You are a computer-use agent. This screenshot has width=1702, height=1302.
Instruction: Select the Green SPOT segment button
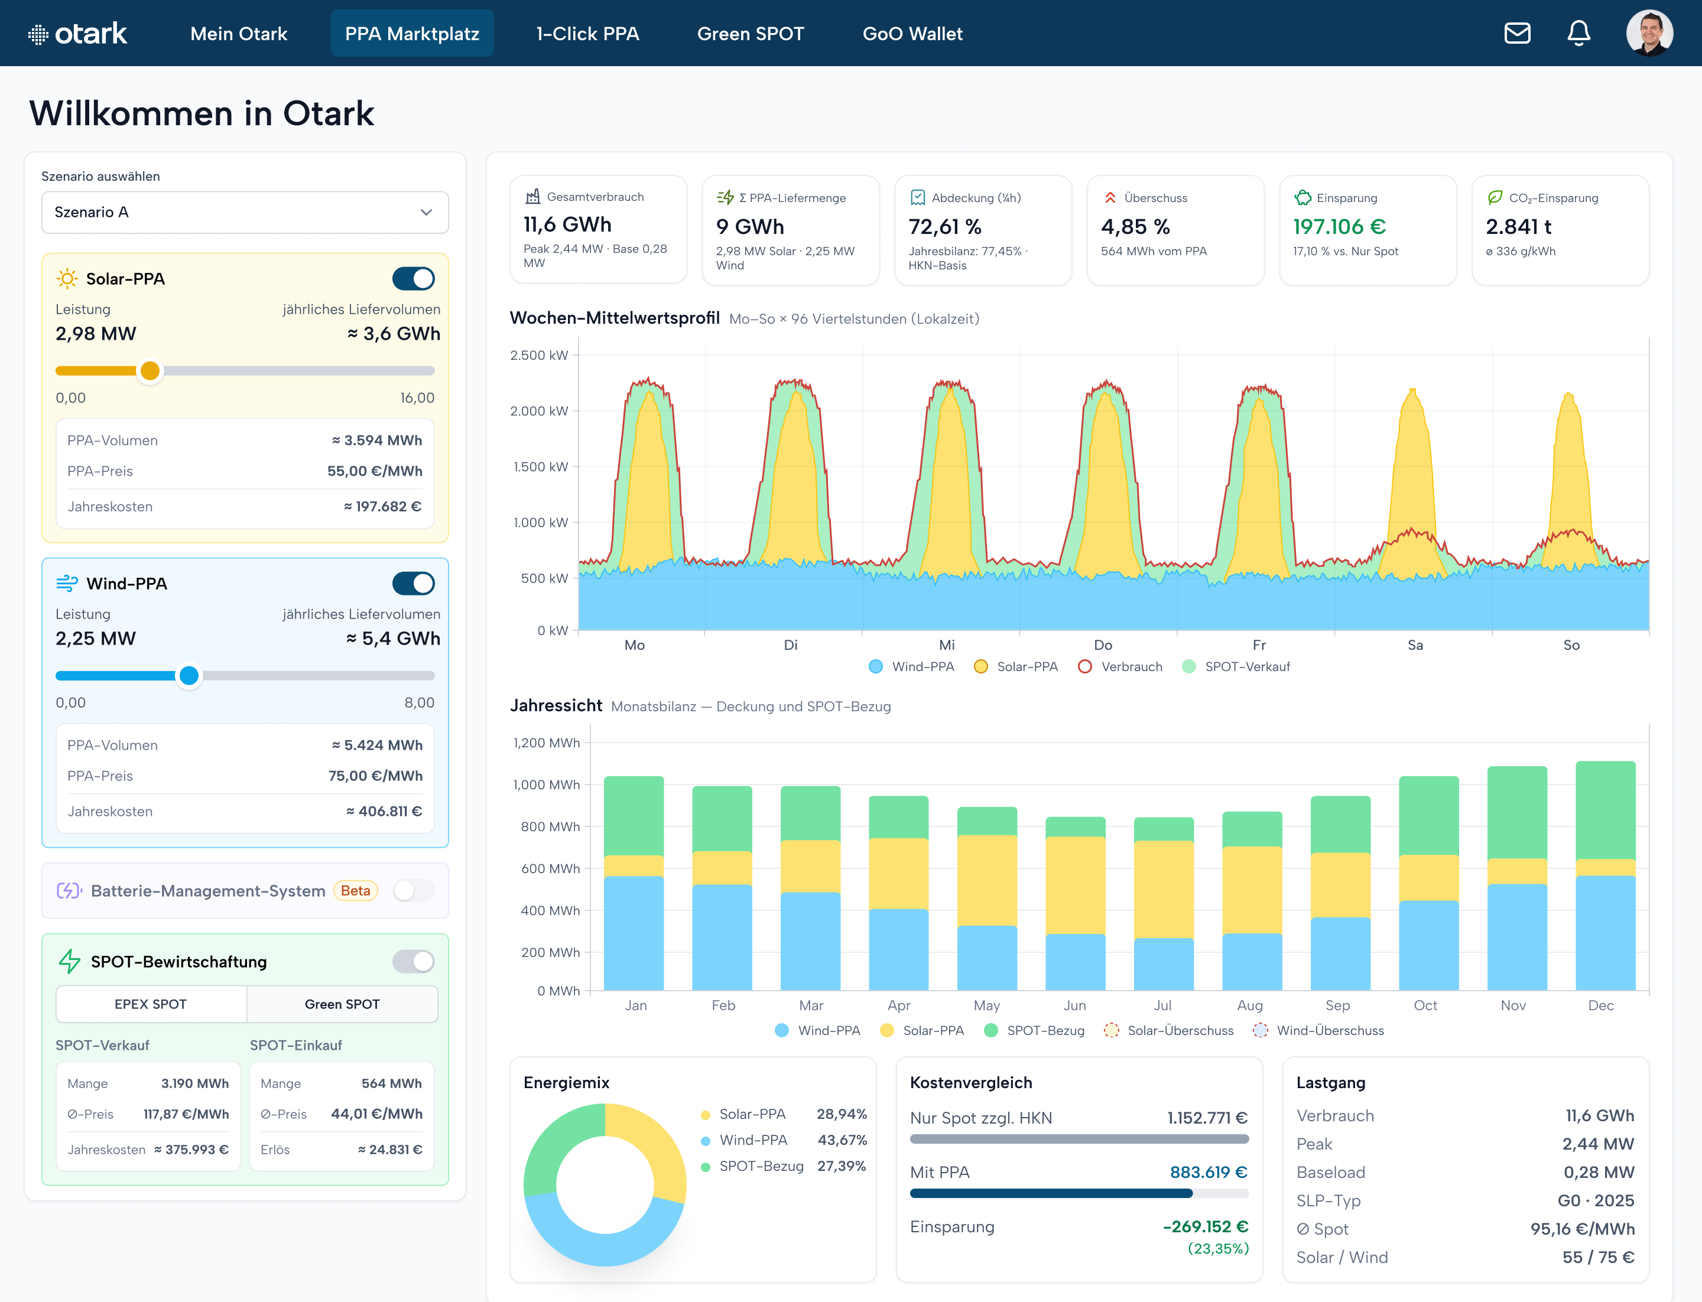[342, 1004]
